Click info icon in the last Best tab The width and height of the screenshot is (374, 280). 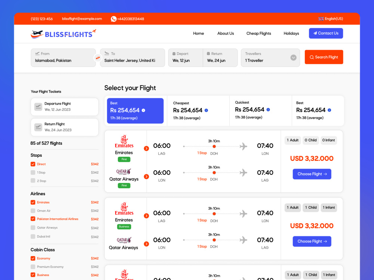[x=329, y=110]
